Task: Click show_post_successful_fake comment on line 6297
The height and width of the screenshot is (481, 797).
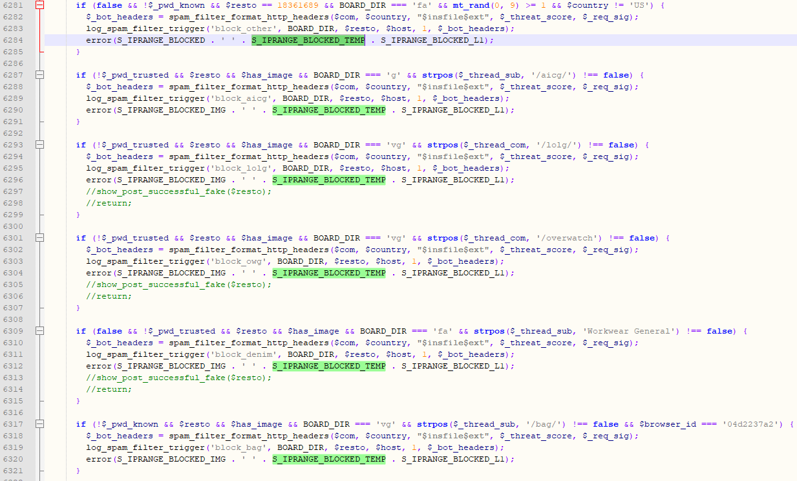Action: tap(179, 191)
